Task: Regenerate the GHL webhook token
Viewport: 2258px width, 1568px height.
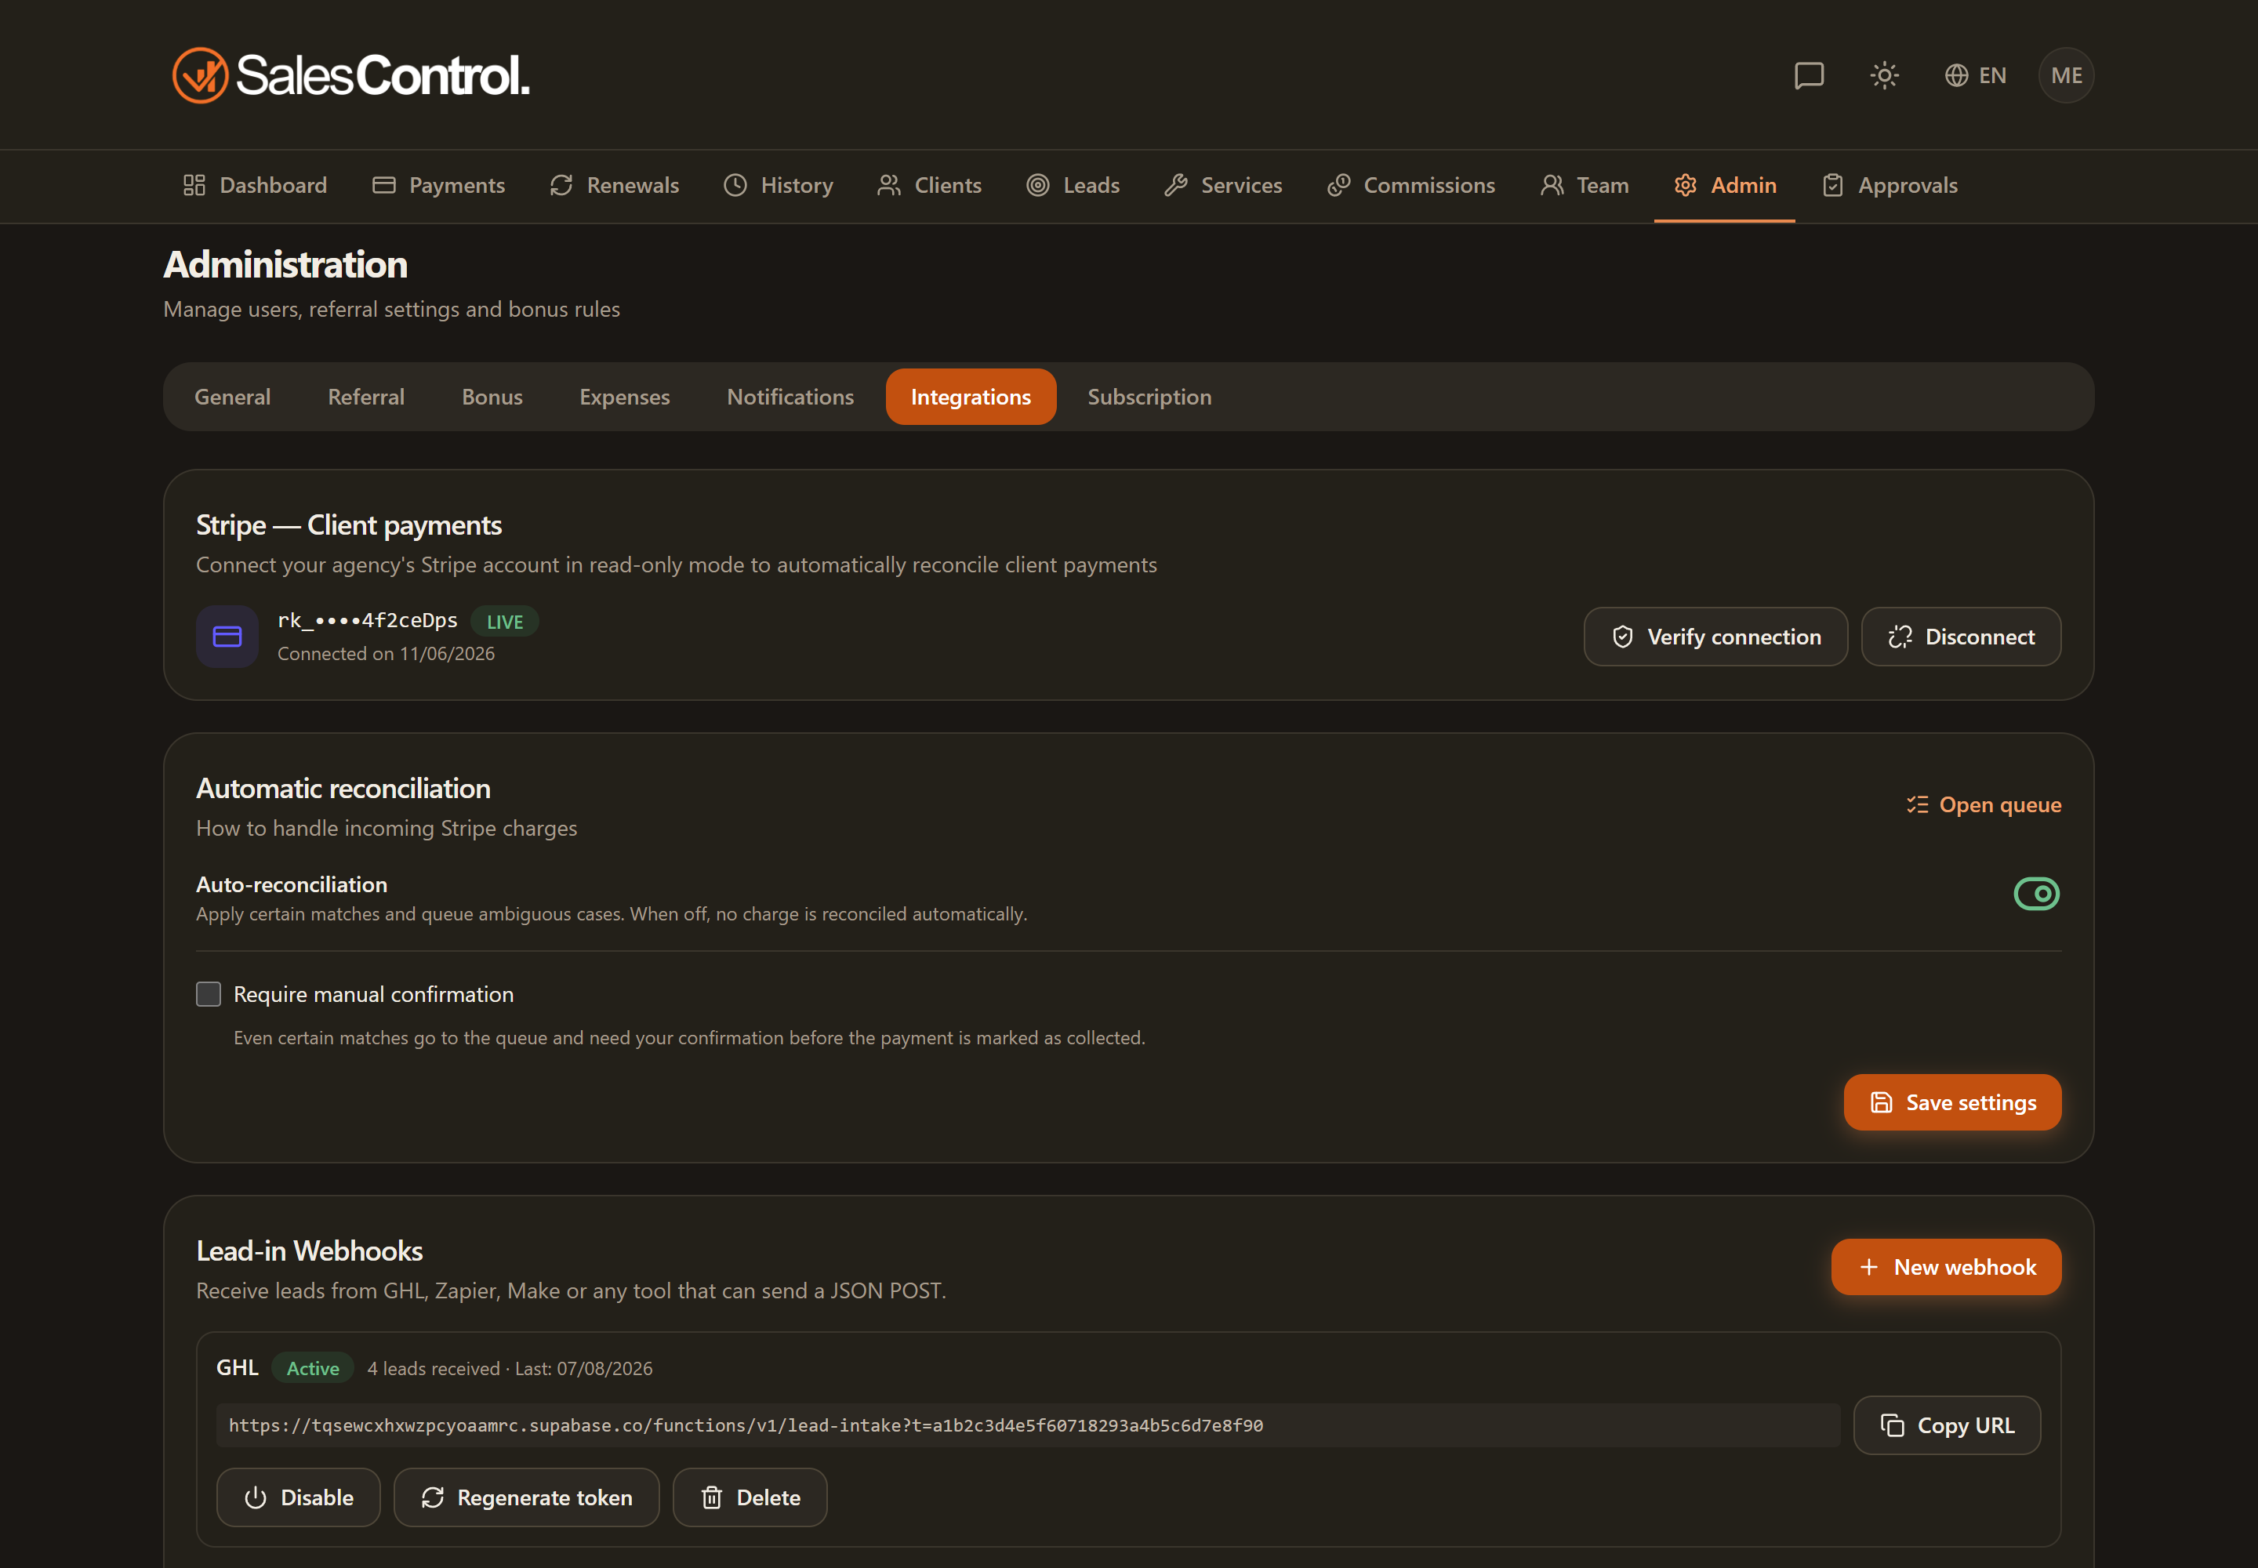Action: point(525,1497)
